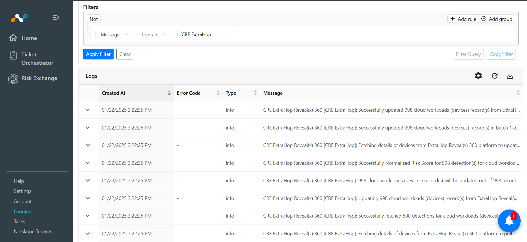This screenshot has height=242, width=527.
Task: Click the Ticket Orchestrator clipboard icon
Action: (x=13, y=55)
